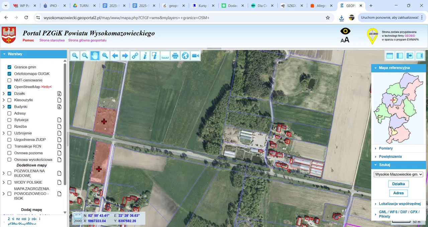Open the Wysokie Mazowieckie gmina dropdown
This screenshot has width=428, height=227.
coord(398,174)
